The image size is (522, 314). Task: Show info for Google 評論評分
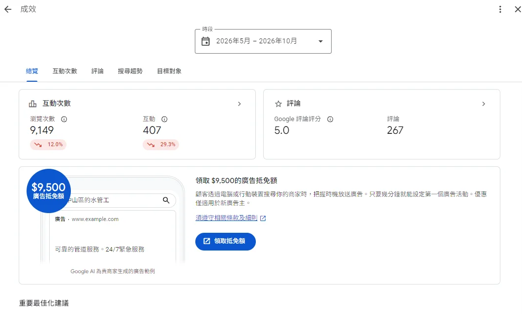pyautogui.click(x=330, y=119)
